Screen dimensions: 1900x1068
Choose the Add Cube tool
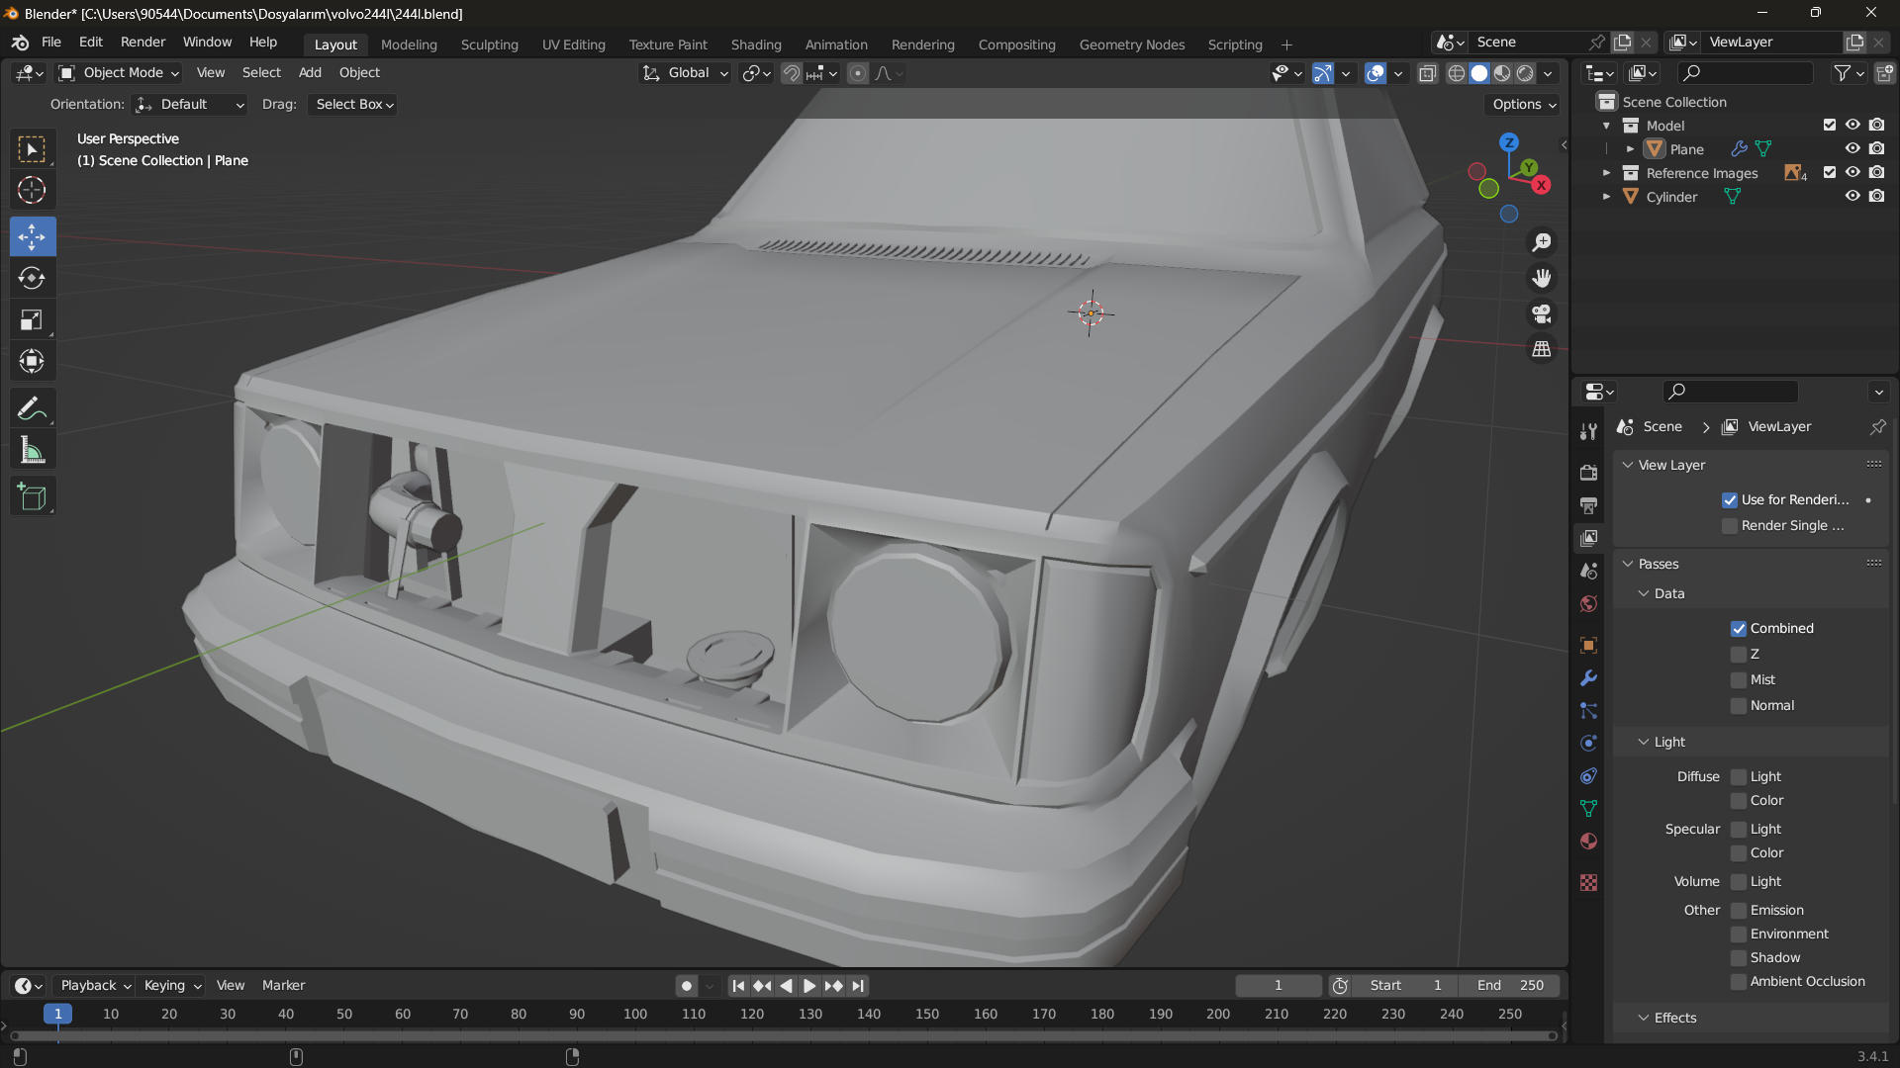tap(32, 496)
